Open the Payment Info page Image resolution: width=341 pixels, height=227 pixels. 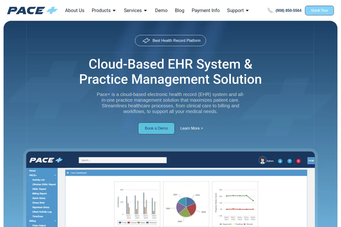click(206, 10)
